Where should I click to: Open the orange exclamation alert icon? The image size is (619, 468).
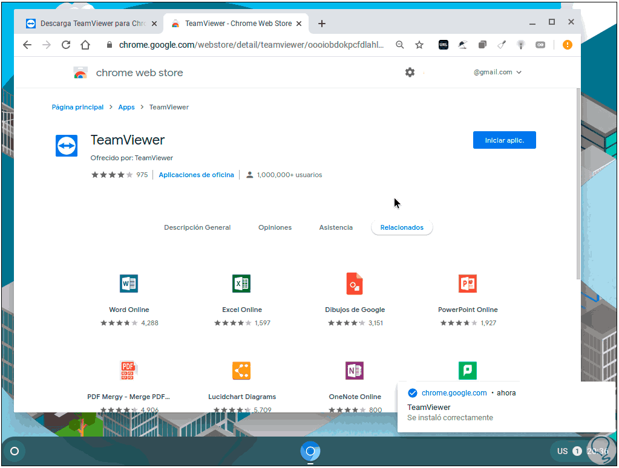568,45
